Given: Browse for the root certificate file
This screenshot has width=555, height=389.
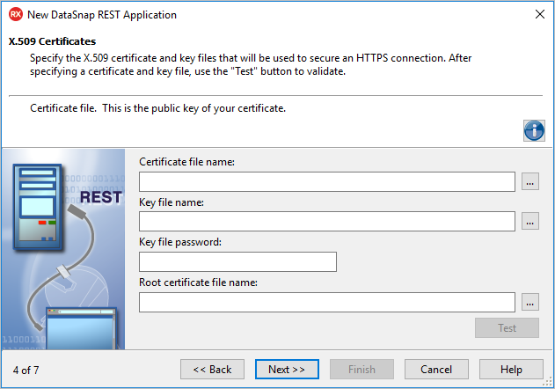Looking at the screenshot, I should (529, 303).
